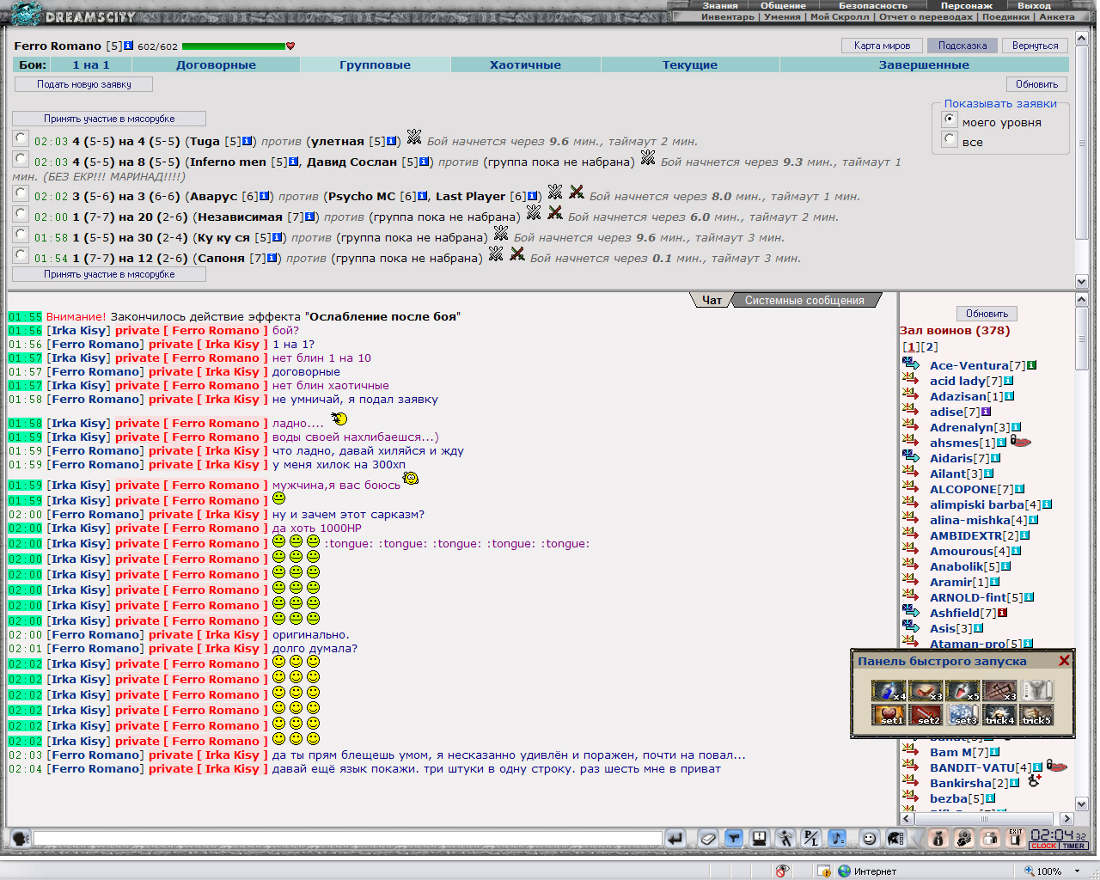Click the 'Карта миров' button

point(882,46)
